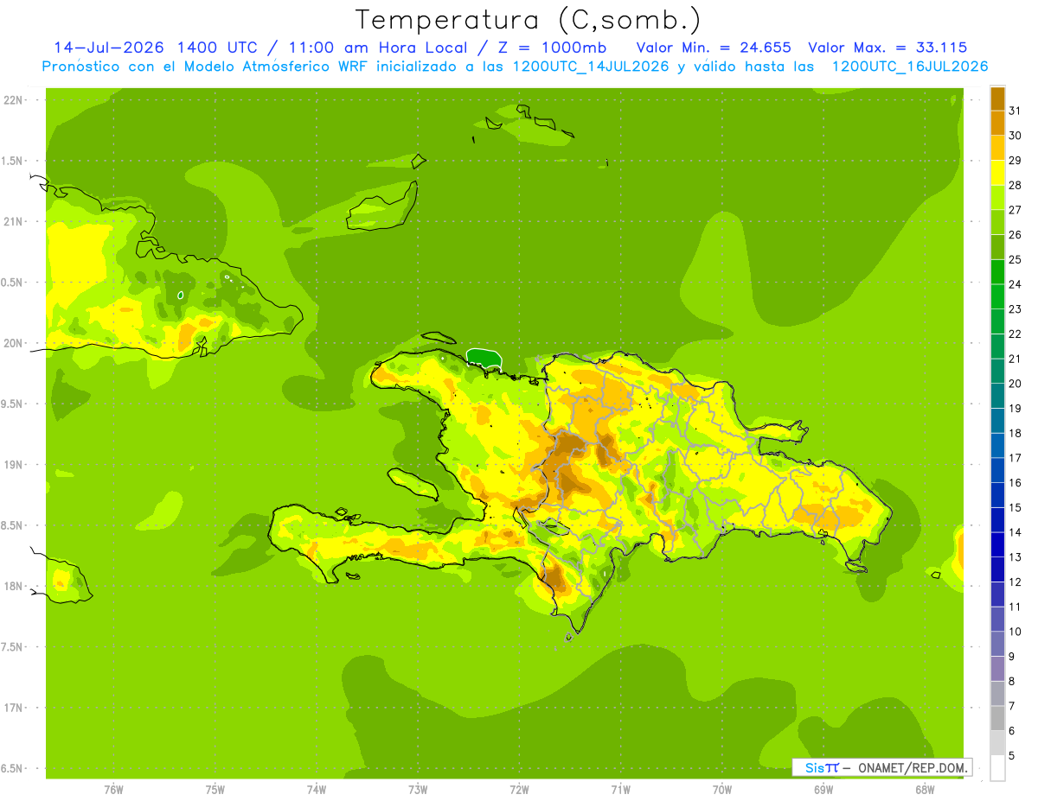Click the 71W longitude axis label
This screenshot has height=801, width=1038.
[x=621, y=790]
